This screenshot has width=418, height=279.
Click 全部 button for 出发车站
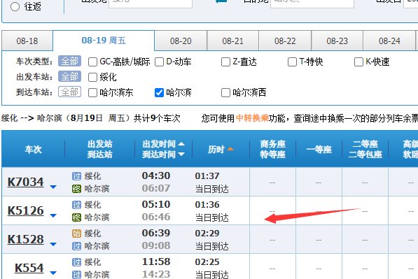click(69, 76)
